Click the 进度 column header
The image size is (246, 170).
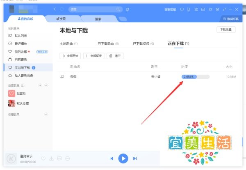pos(184,67)
